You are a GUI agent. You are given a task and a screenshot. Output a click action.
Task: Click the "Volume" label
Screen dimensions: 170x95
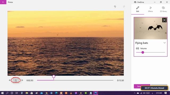pyautogui.click(x=143, y=49)
